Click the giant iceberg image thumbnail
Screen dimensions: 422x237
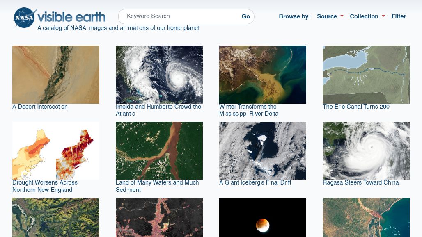(263, 150)
